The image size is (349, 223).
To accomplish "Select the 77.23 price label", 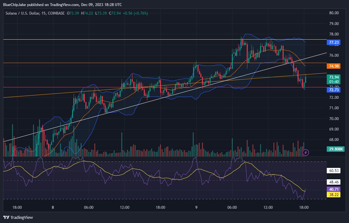I will click(x=334, y=42).
